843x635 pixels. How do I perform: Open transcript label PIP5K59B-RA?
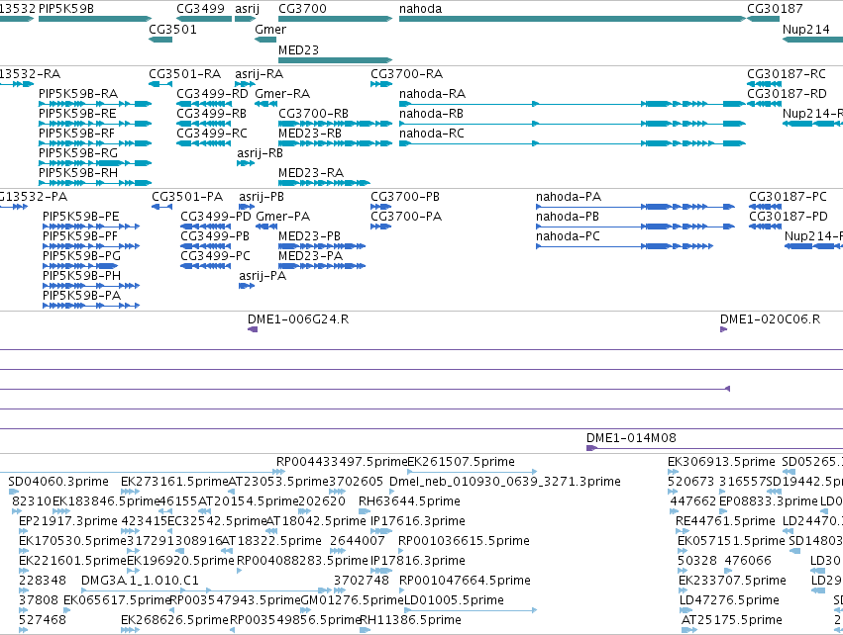tap(78, 94)
